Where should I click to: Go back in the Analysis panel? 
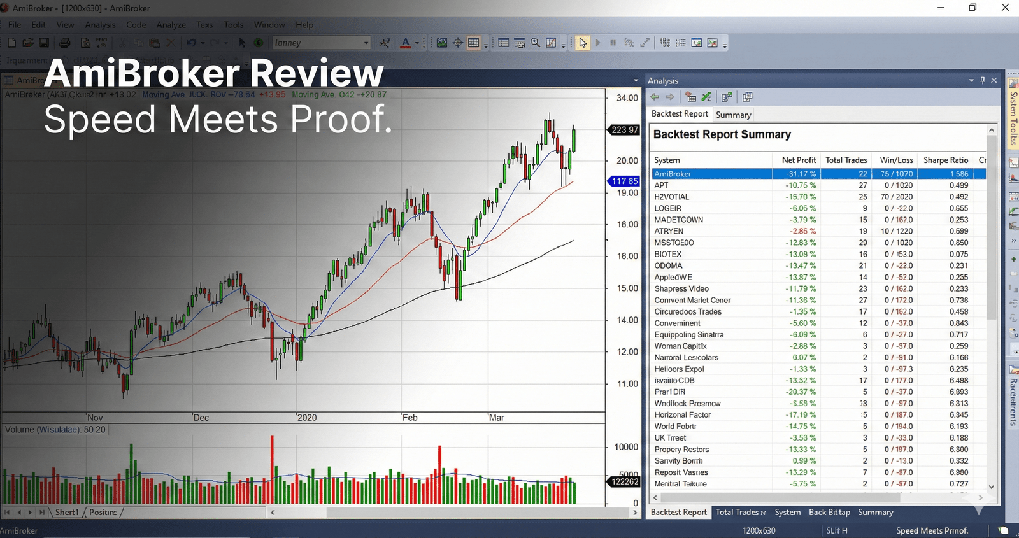click(x=655, y=97)
